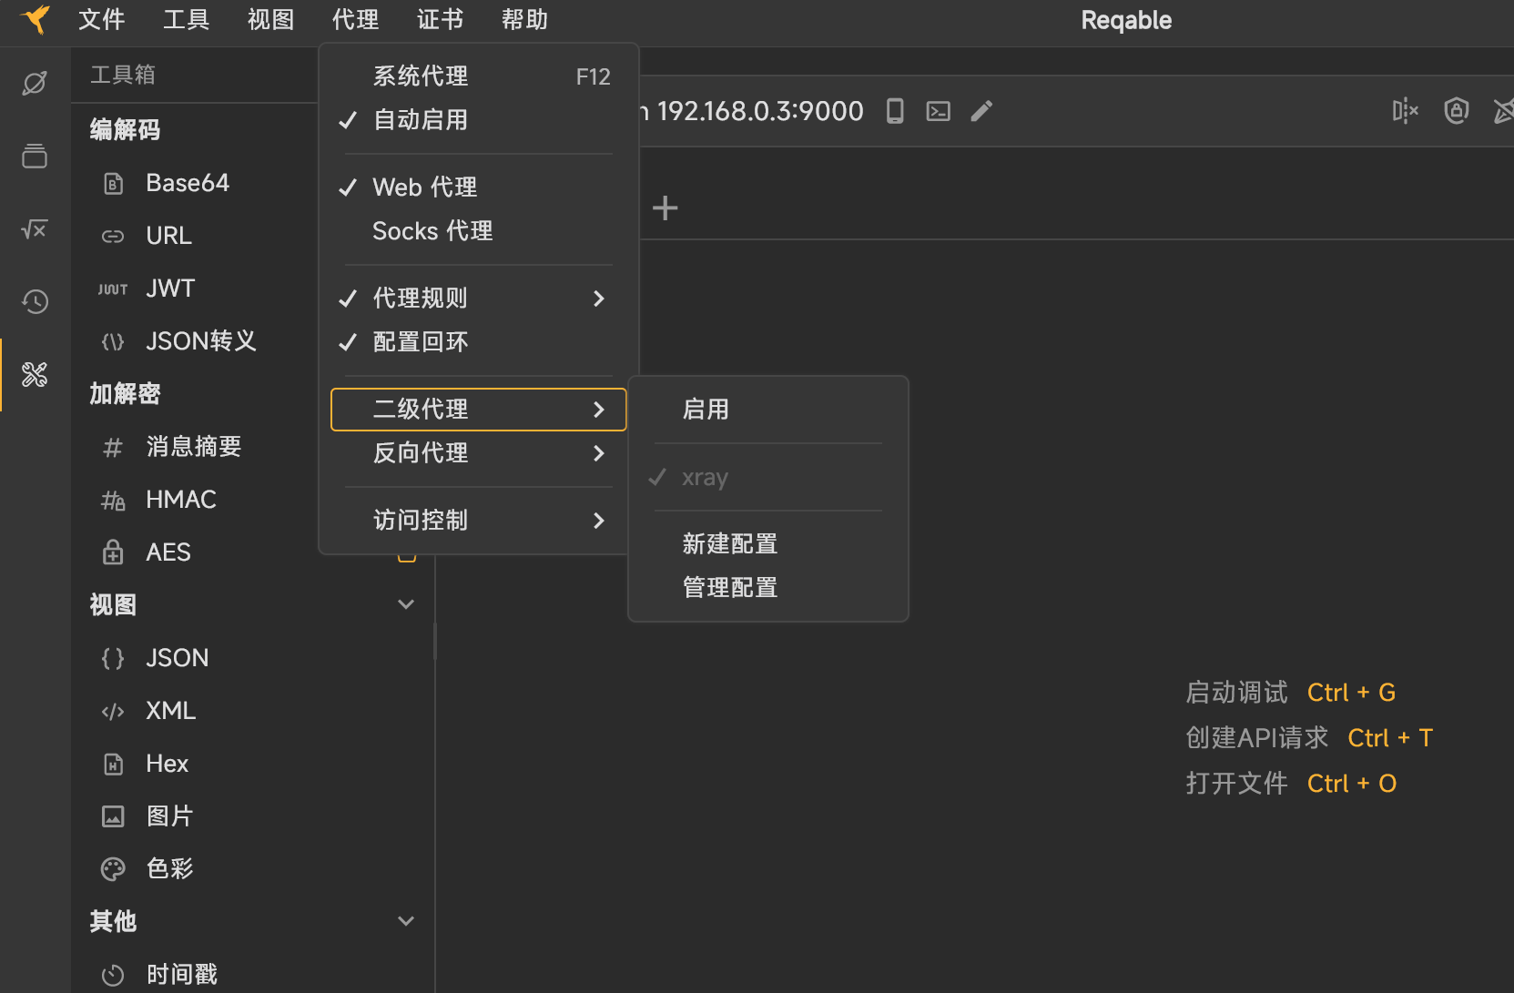The height and width of the screenshot is (993, 1514).
Task: Click the SSL certificate shield icon on the right
Action: 1456,110
